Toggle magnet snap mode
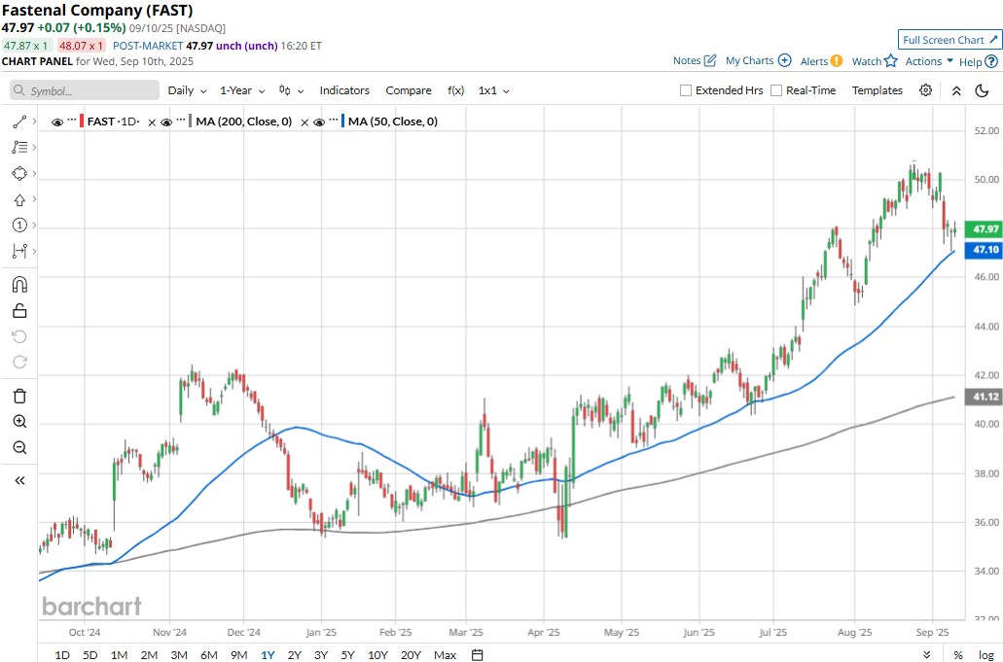 point(19,285)
